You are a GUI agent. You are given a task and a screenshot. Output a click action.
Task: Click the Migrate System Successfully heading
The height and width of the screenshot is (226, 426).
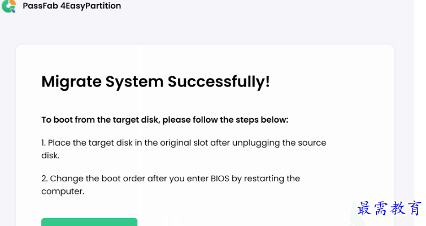155,81
